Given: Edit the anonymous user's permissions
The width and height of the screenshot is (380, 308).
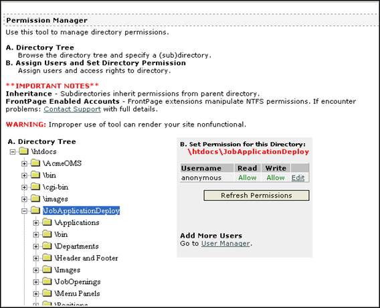Looking at the screenshot, I should [298, 177].
